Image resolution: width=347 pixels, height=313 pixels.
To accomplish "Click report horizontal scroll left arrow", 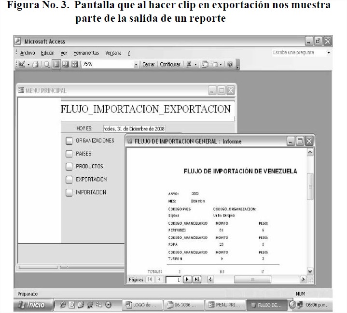I will pos(210,279).
